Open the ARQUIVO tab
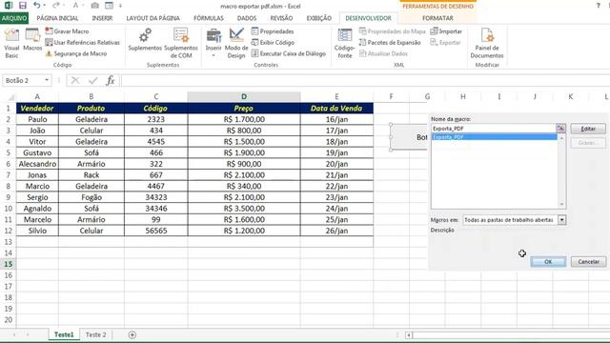Screen dimensions: 610x343 14,18
